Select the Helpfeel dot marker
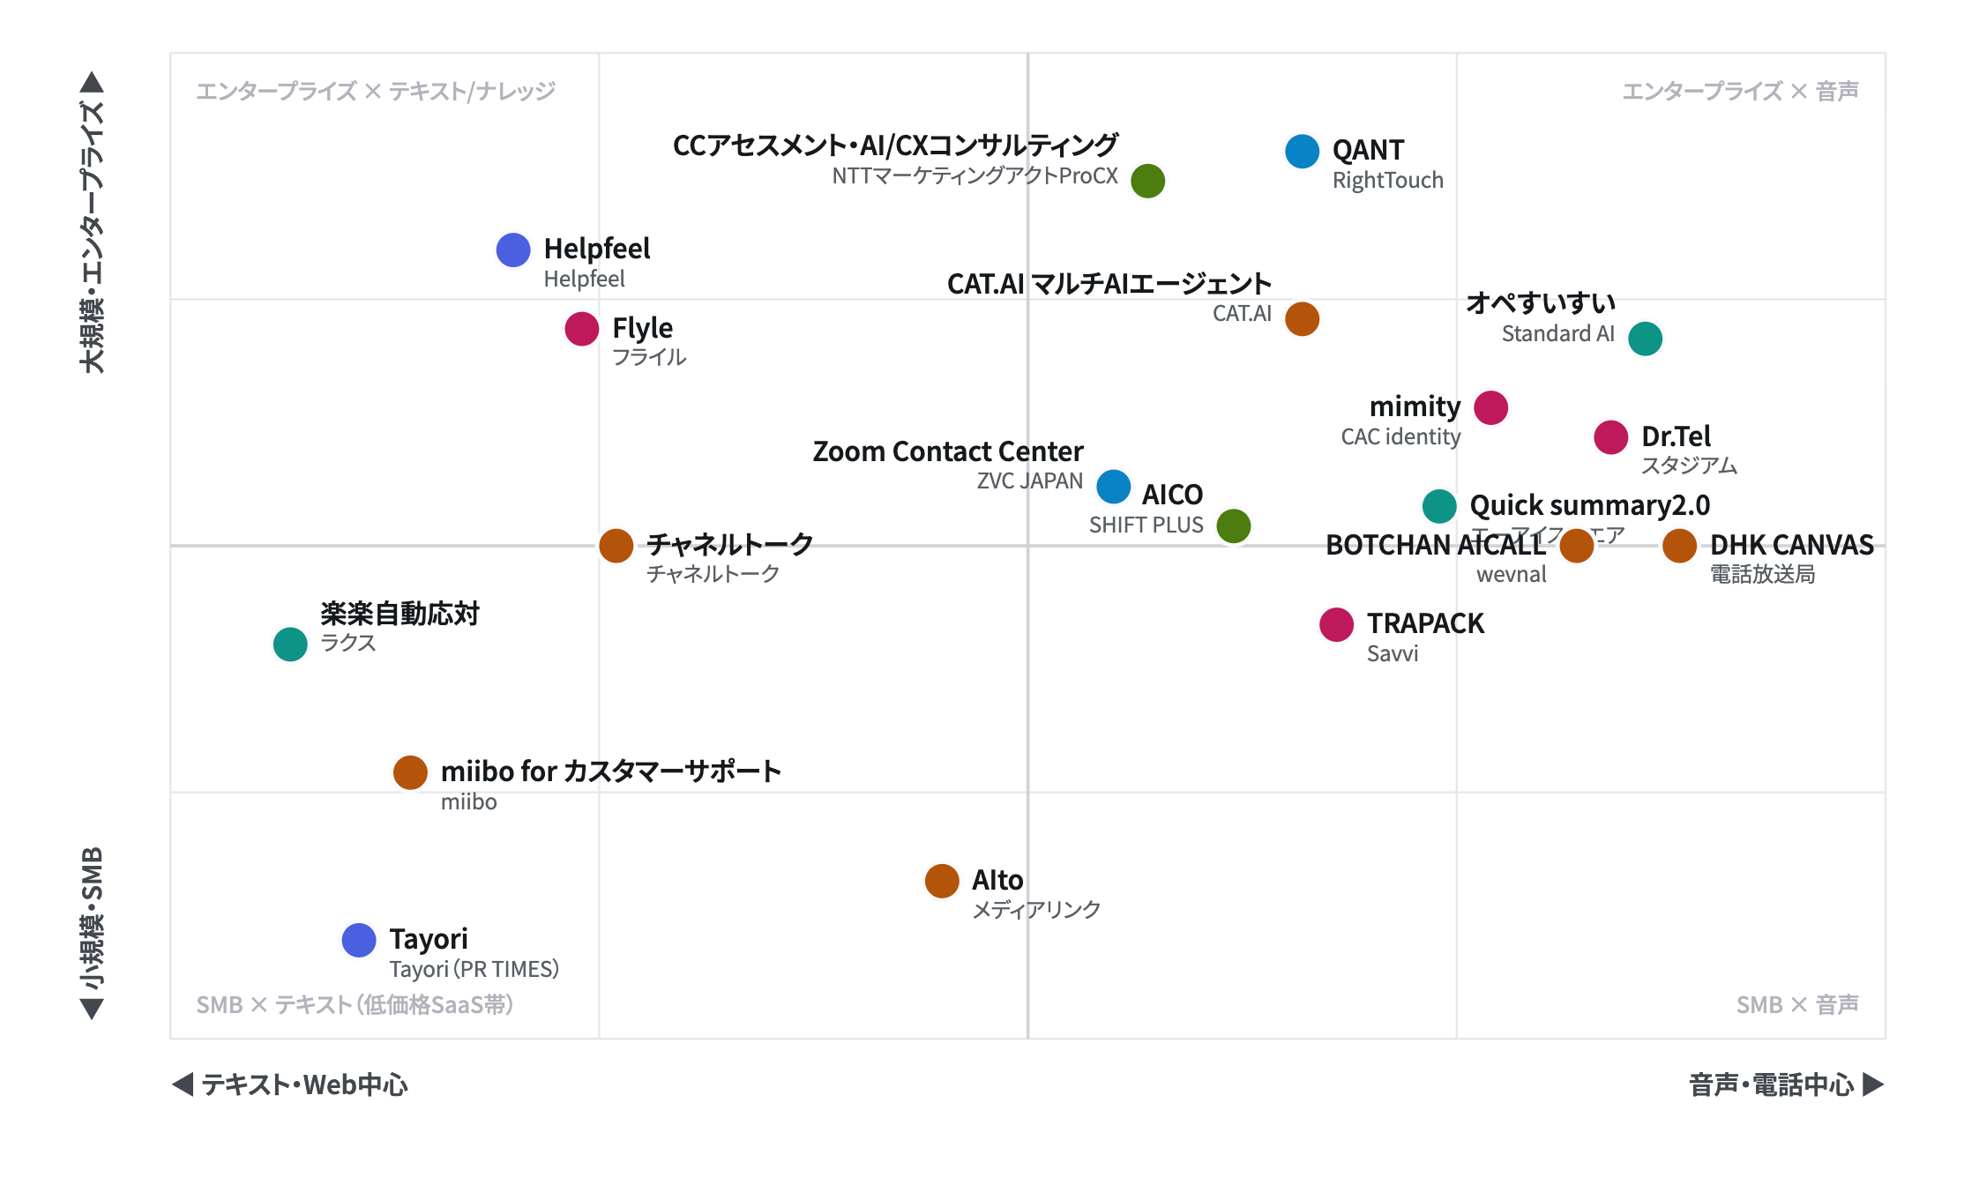The height and width of the screenshot is (1185, 1979). [x=513, y=250]
